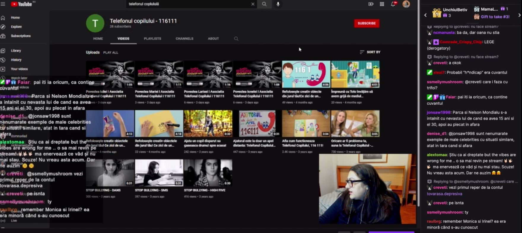Open the YouTube apps grid icon

[x=382, y=4]
